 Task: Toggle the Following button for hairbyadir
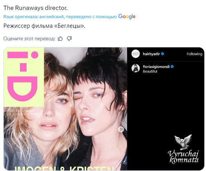pos(194,54)
